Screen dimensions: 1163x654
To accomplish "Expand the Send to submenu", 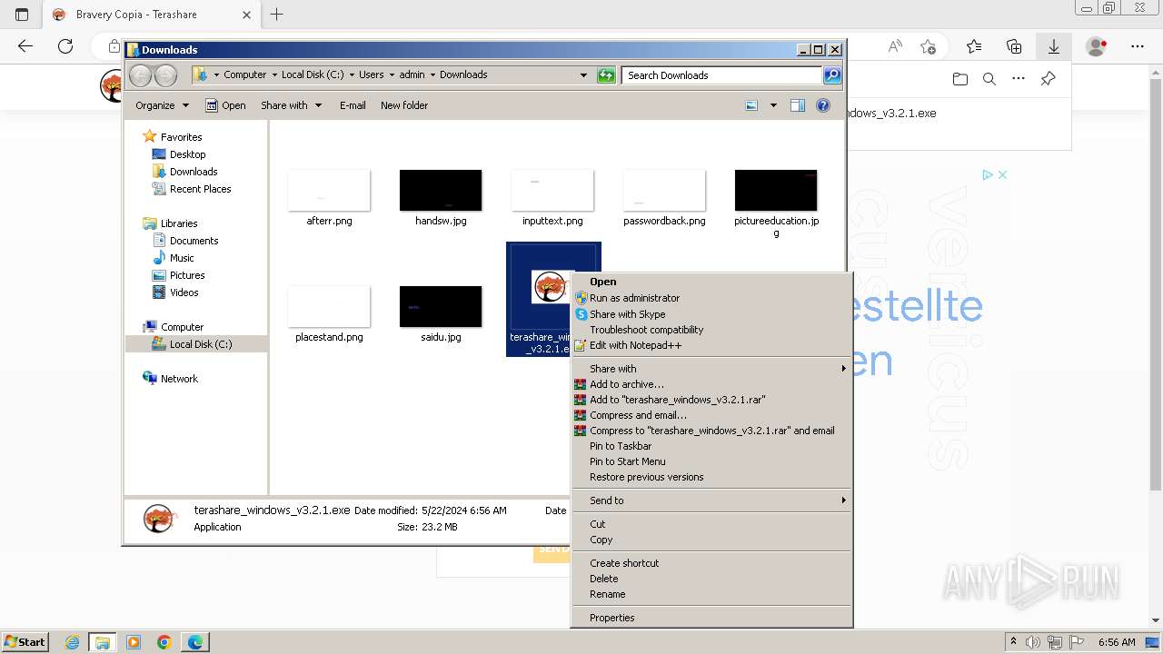I will pos(711,500).
